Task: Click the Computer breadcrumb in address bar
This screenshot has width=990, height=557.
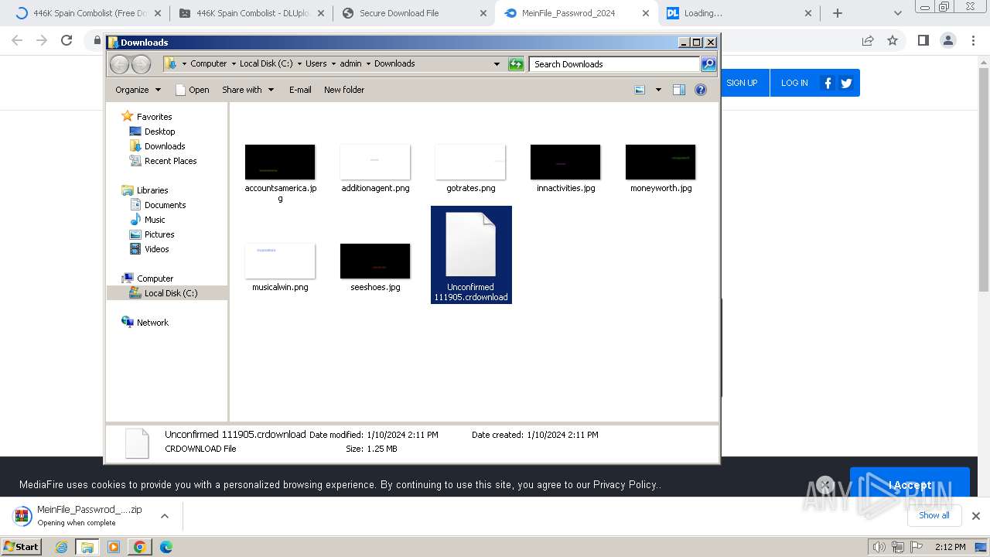Action: click(x=209, y=64)
